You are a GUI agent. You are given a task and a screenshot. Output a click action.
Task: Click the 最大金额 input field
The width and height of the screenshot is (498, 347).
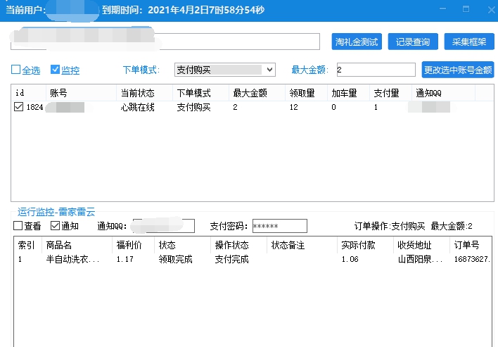coord(376,70)
